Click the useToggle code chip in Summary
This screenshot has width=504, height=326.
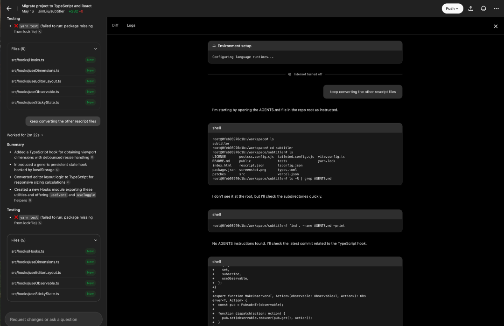click(x=86, y=195)
